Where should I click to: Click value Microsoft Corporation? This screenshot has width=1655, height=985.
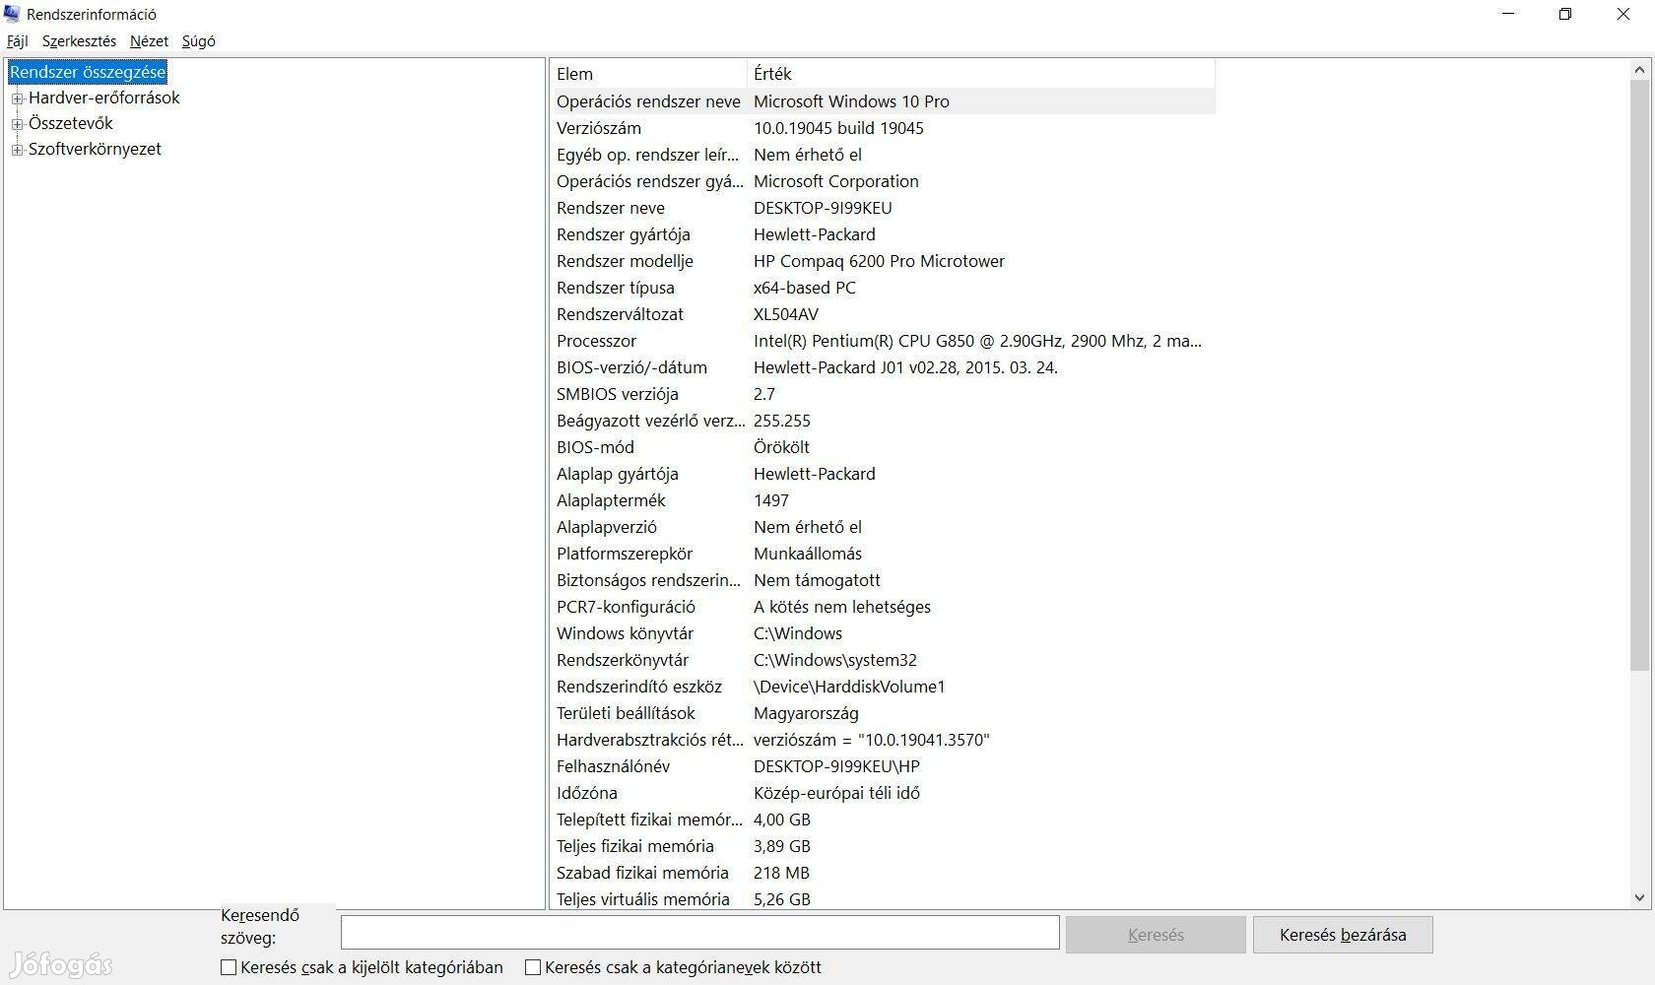836,181
